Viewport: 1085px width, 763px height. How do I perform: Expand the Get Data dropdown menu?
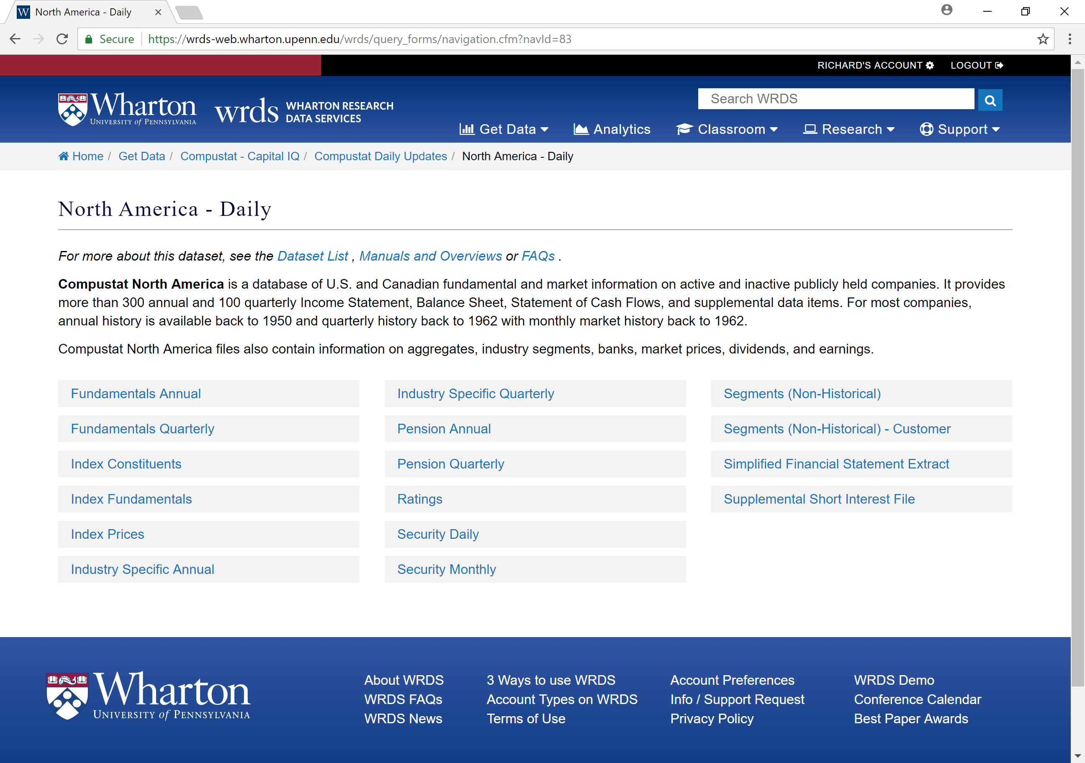504,129
